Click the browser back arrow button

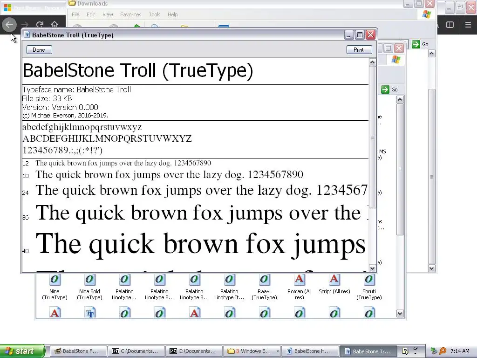point(9,25)
